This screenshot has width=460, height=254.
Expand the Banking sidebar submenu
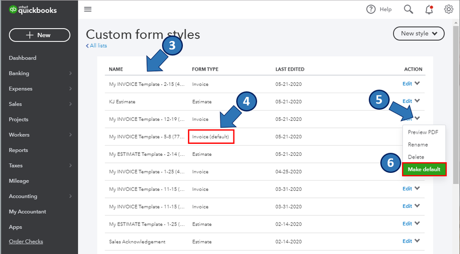click(70, 73)
